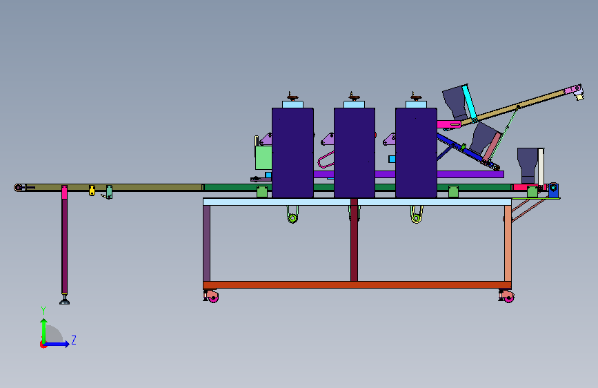The width and height of the screenshot is (598, 388).
Task: Click the handwheel on top of the left housing
Action: click(292, 96)
